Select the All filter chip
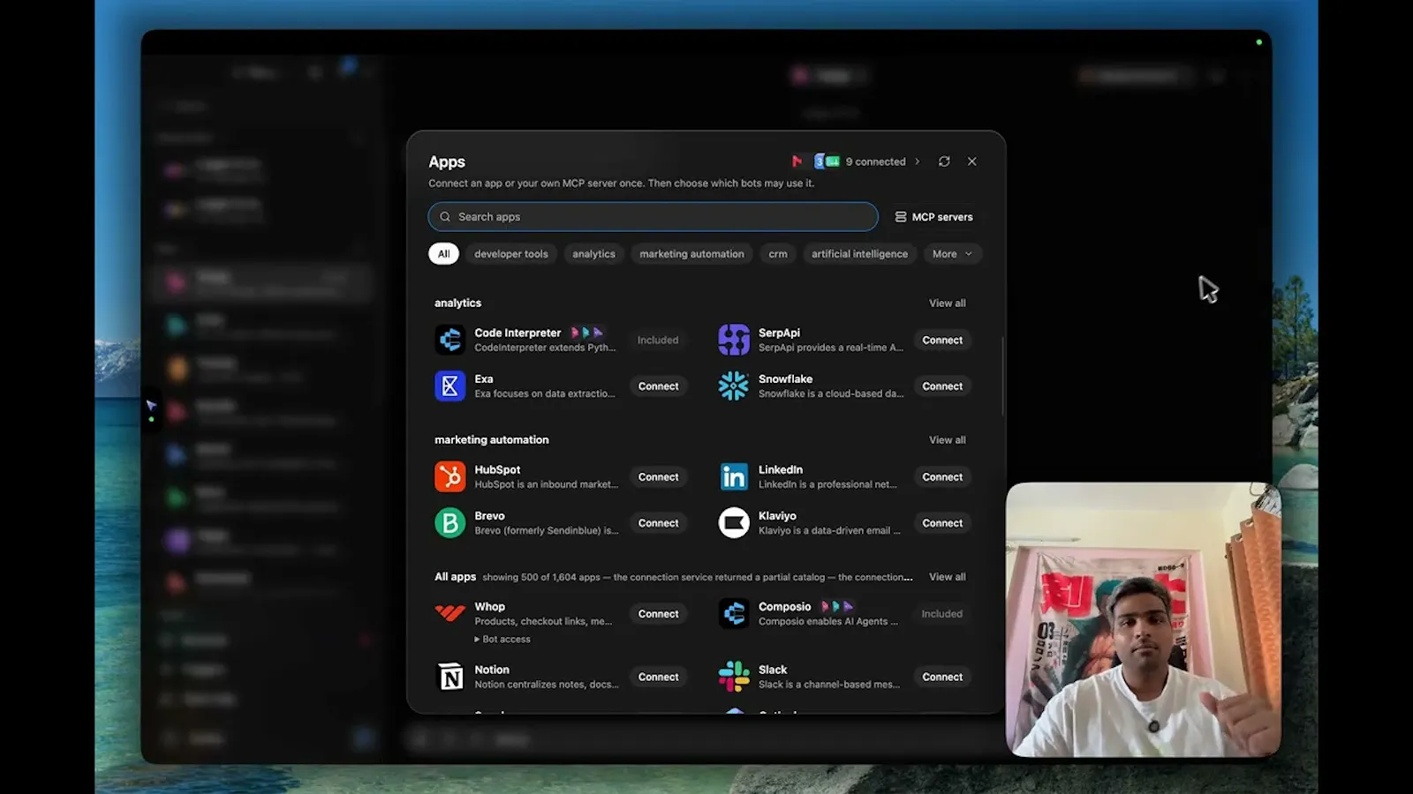Image resolution: width=1413 pixels, height=794 pixels. point(443,254)
